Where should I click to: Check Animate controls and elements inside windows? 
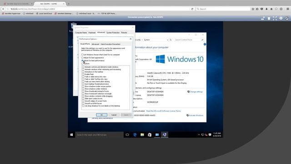point(83,67)
